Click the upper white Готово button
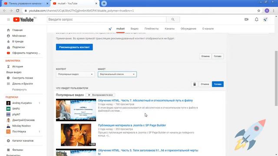278x156 pixels. [x=218, y=56]
